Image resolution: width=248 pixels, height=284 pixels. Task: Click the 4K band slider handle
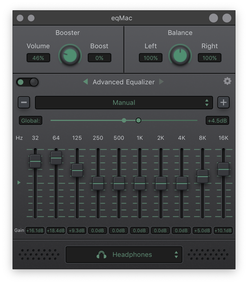pos(182,184)
